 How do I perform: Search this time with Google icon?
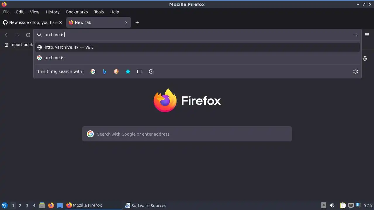(93, 71)
